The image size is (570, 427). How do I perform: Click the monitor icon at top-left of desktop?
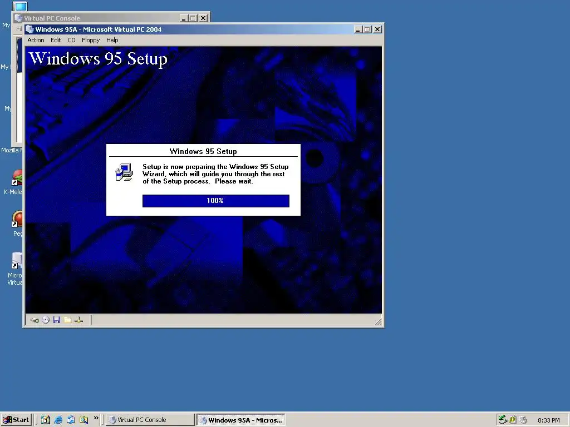point(21,6)
